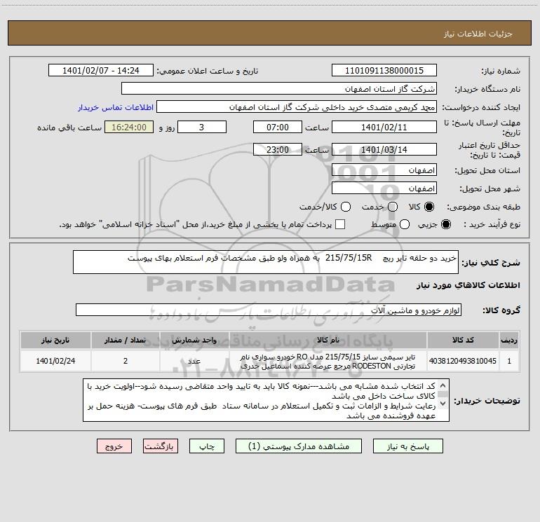This screenshot has width=540, height=522.
Task: Select the کالا radio button
Action: [x=429, y=207]
